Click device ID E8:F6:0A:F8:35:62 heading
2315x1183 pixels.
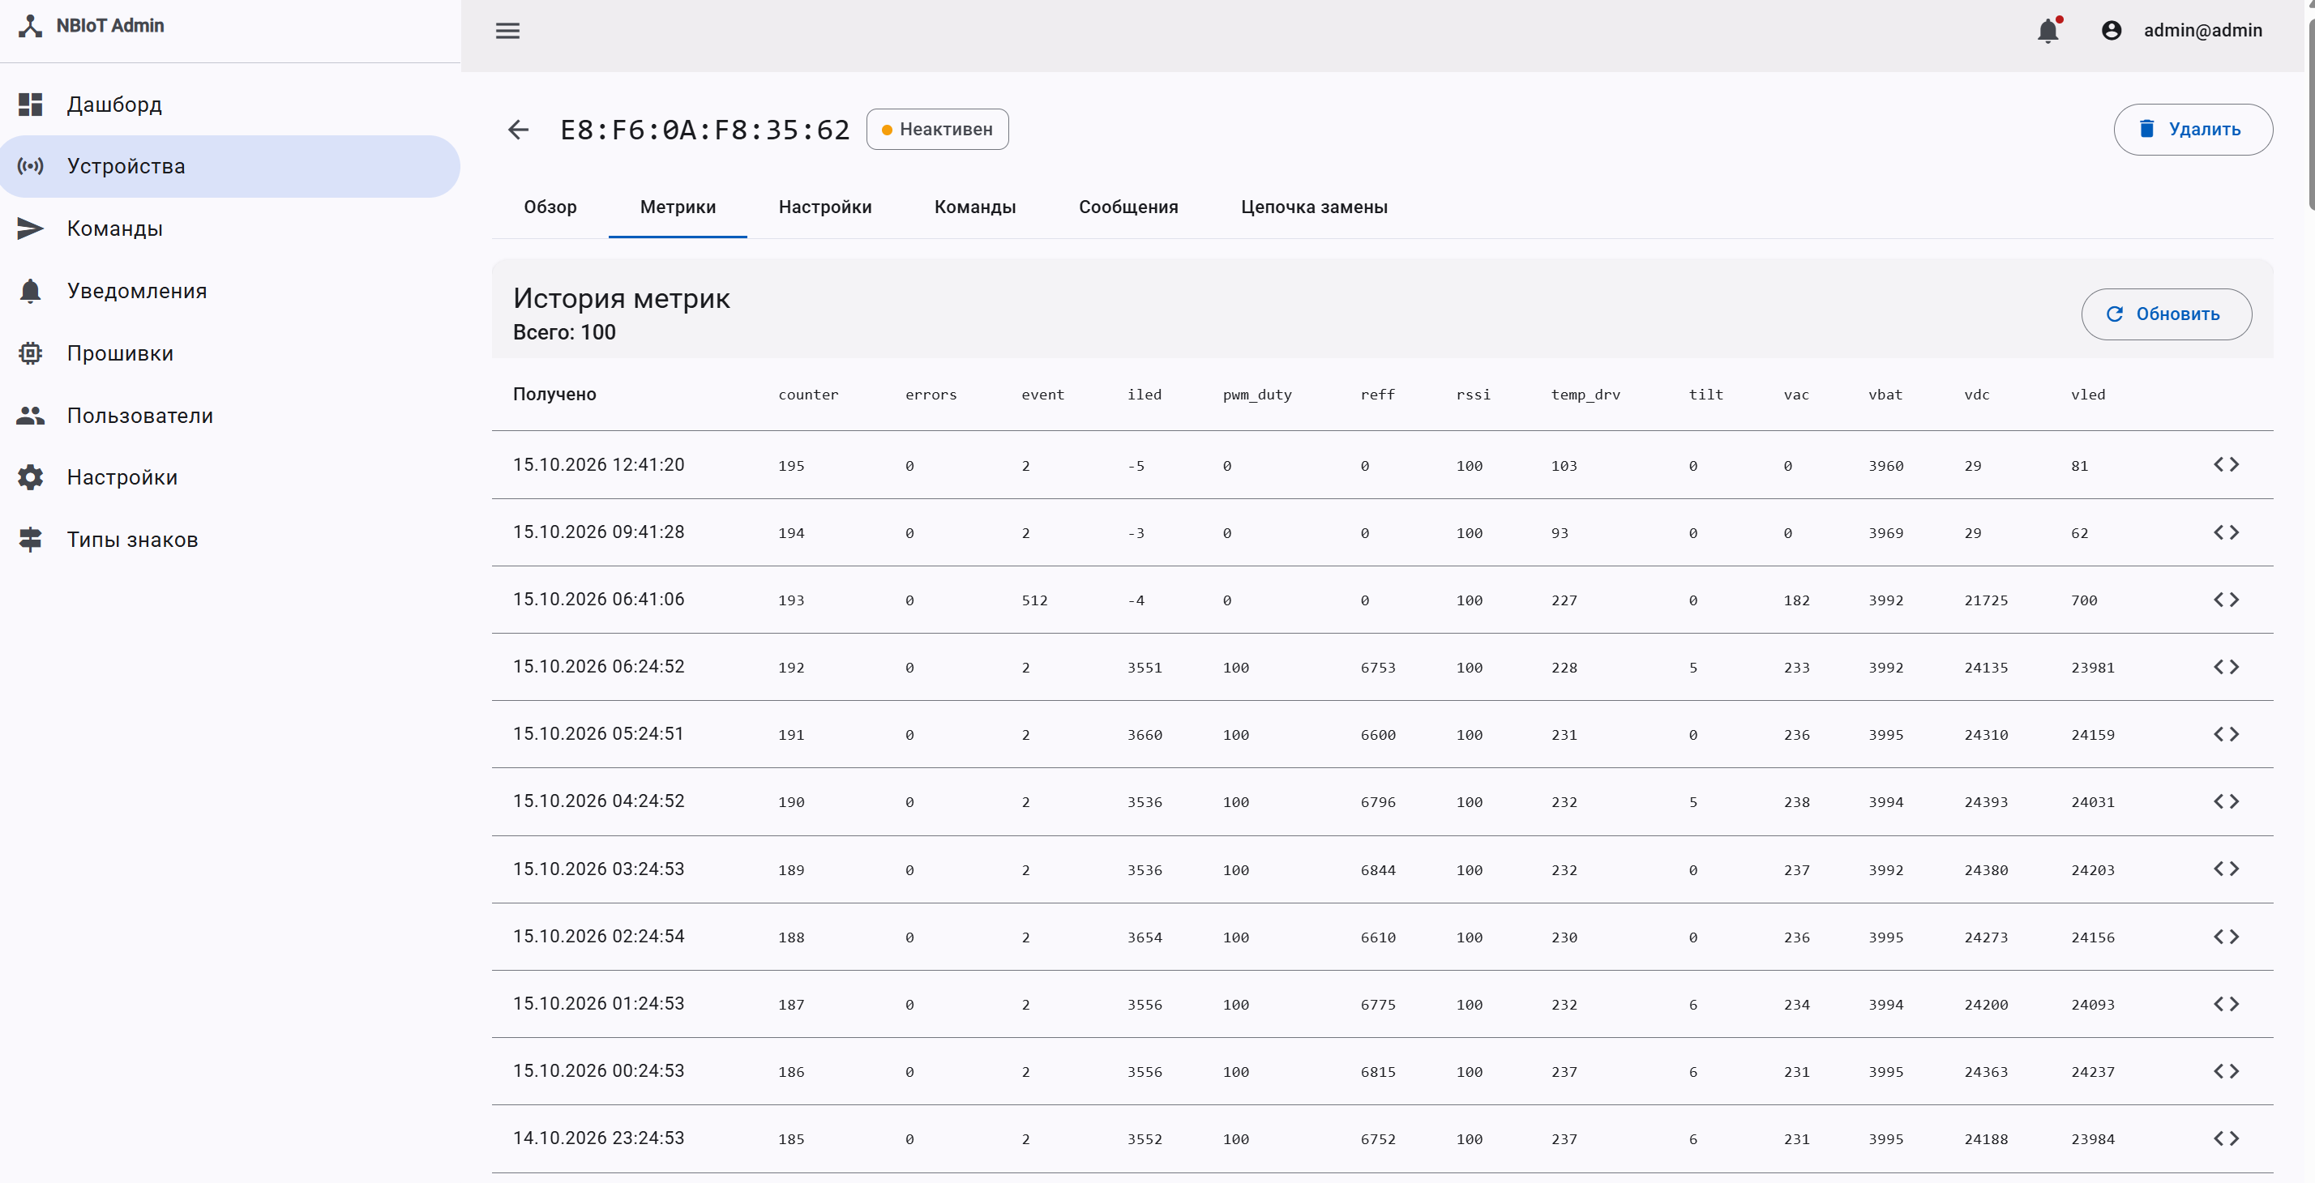(x=704, y=130)
